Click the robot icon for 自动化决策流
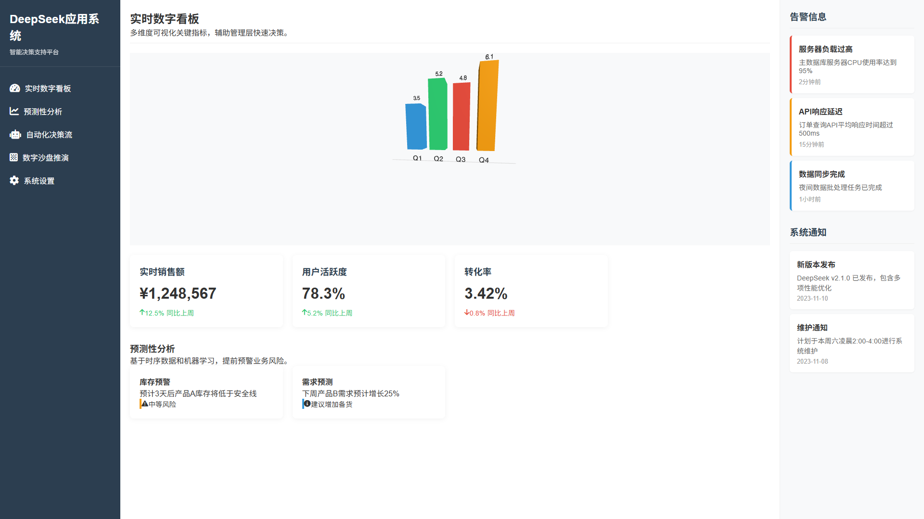 (15, 135)
